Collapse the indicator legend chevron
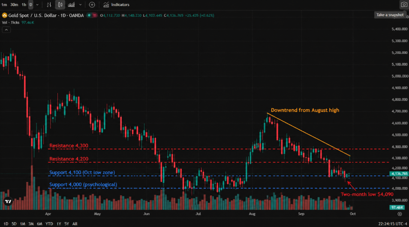 [x=6, y=30]
